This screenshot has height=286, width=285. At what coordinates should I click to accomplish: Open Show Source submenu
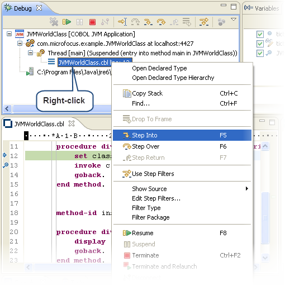(x=182, y=189)
